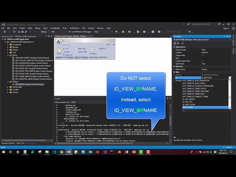Click Publish in the status bar
The image size is (236, 177).
[229, 147]
